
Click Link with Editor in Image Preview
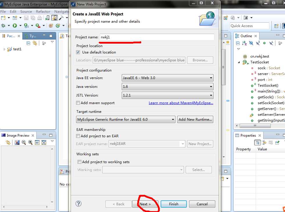click(x=8, y=142)
